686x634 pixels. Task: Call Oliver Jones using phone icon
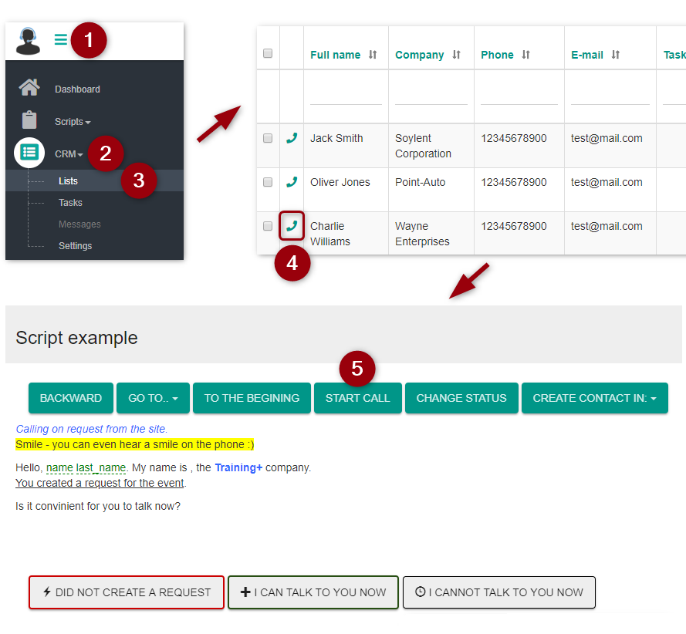click(291, 182)
